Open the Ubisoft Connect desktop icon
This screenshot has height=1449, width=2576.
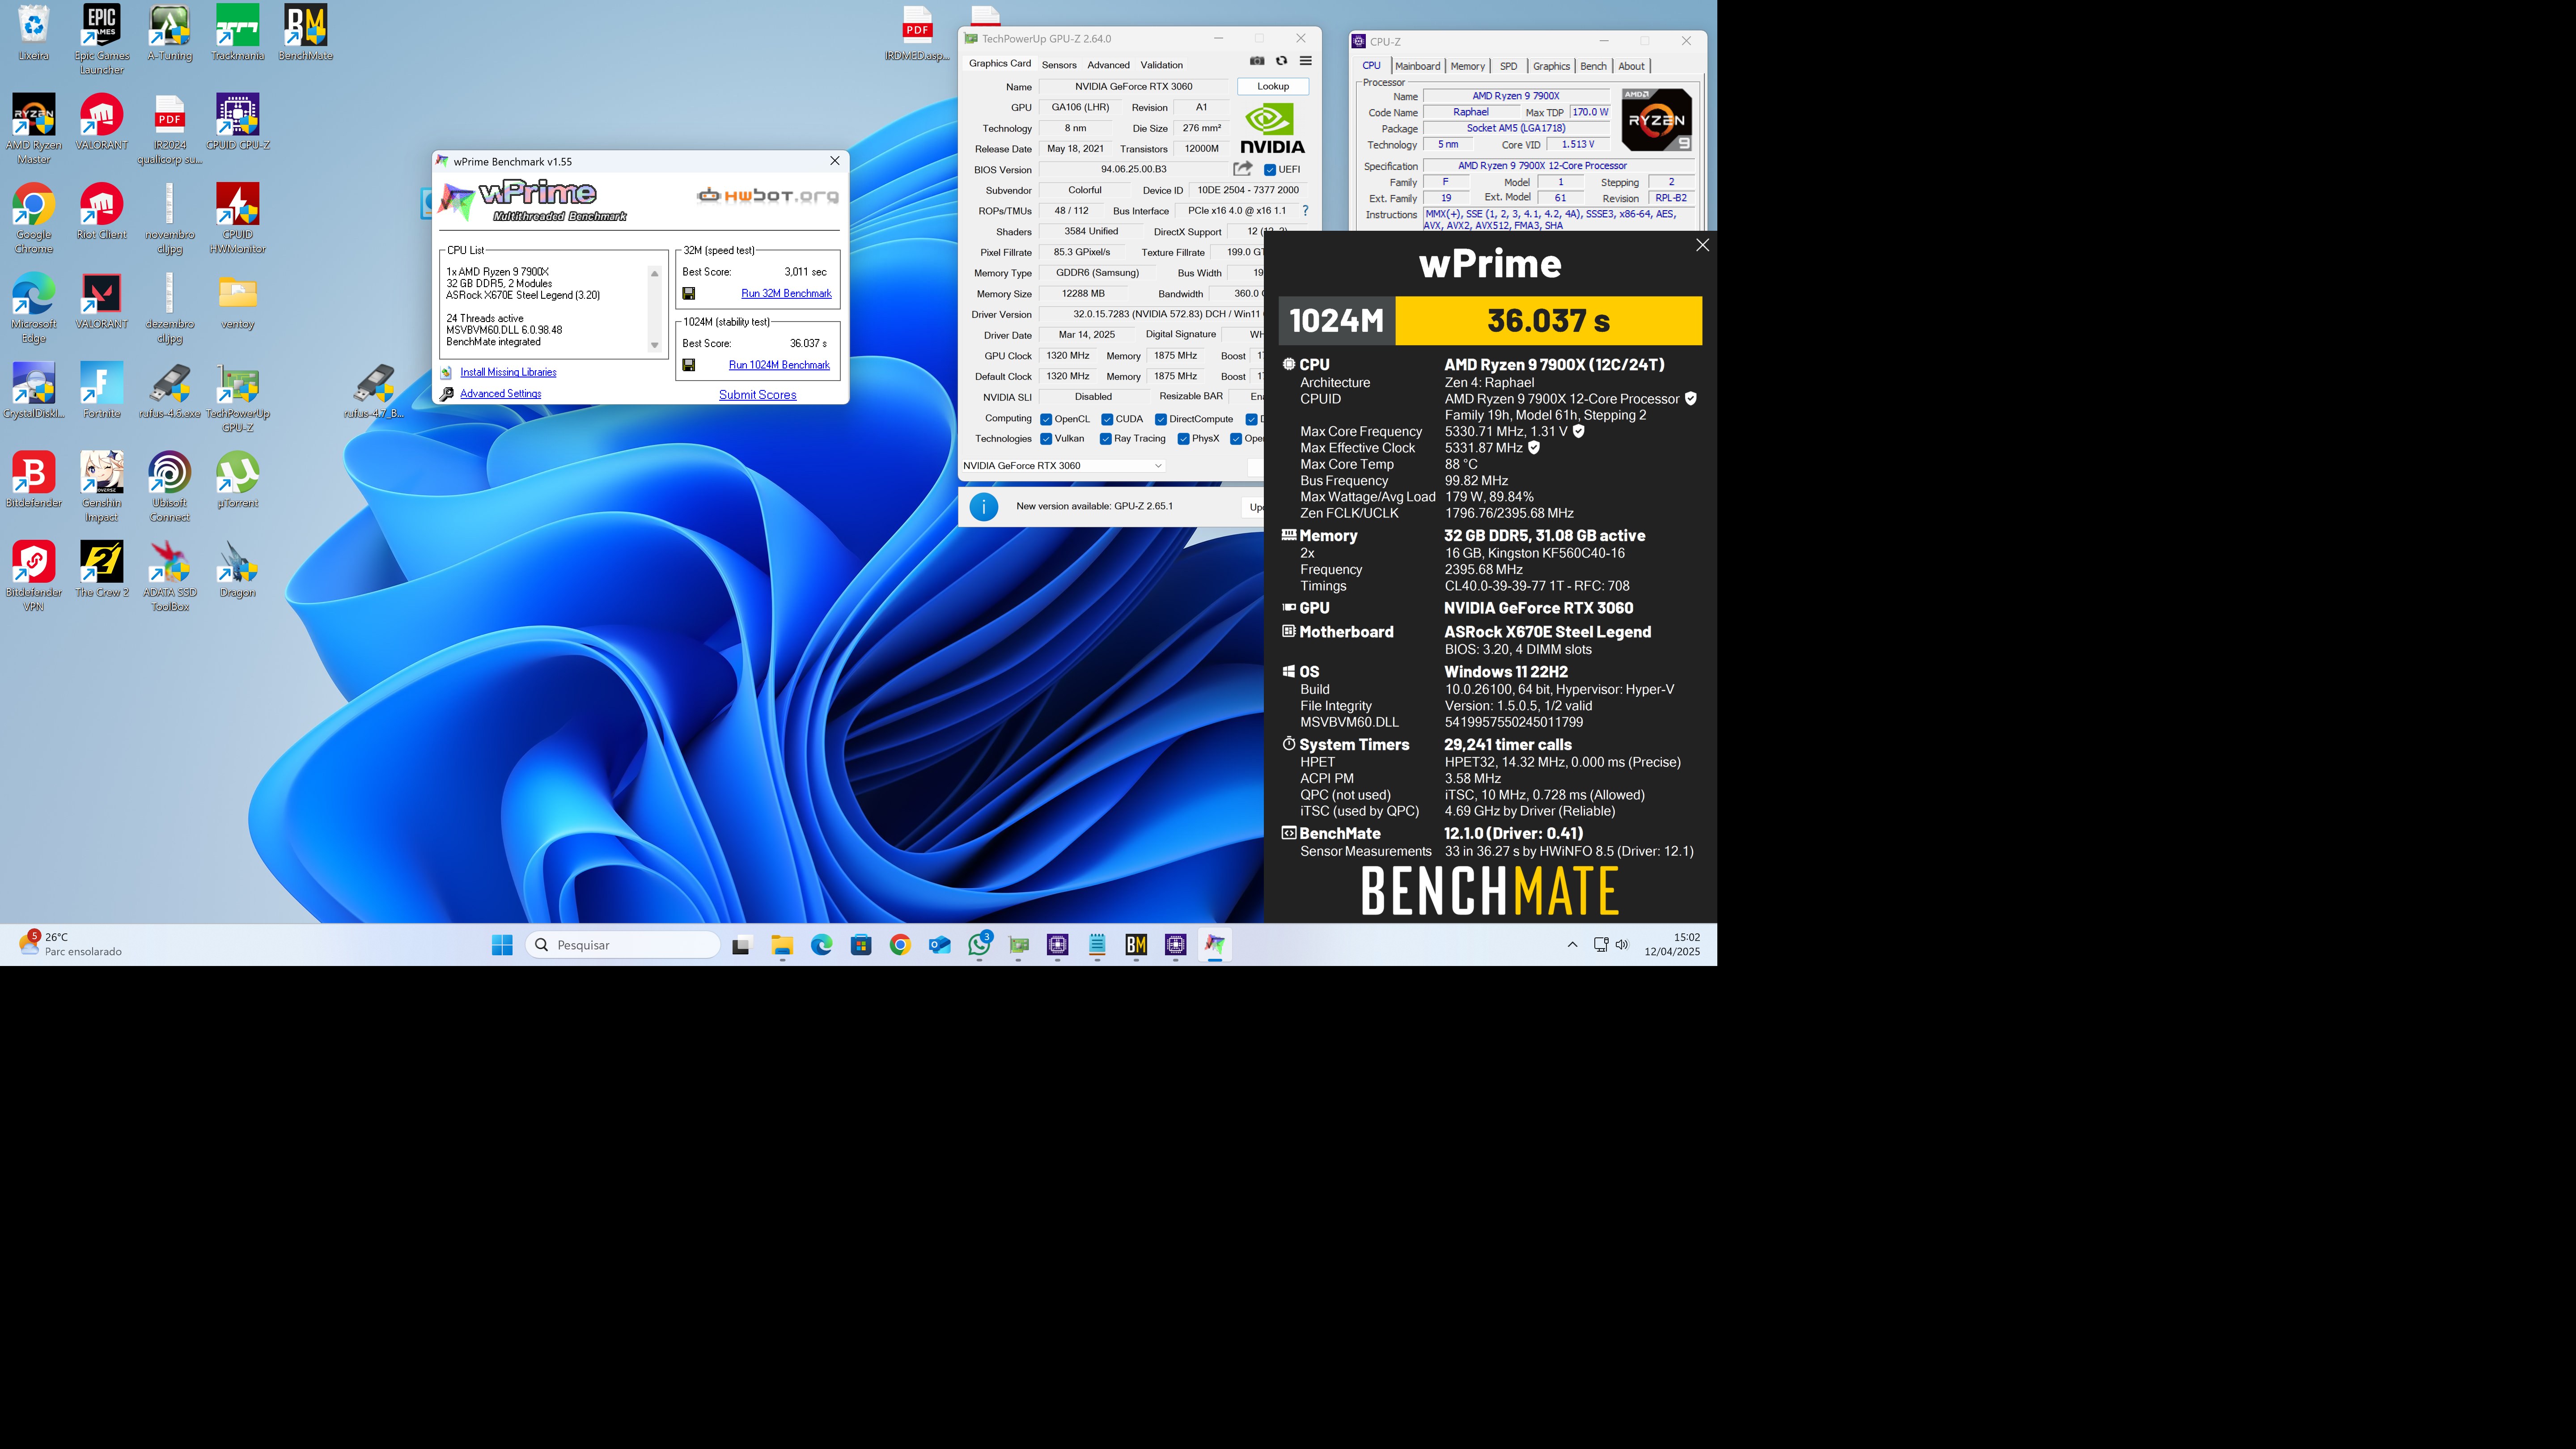click(170, 487)
